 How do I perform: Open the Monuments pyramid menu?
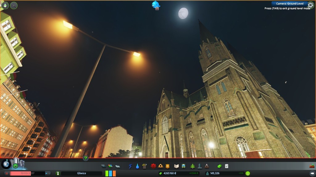click(x=207, y=166)
